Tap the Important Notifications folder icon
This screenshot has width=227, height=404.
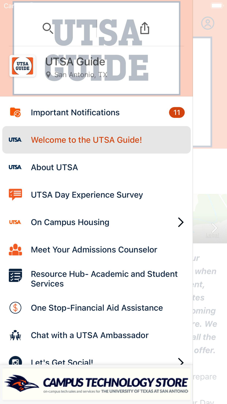(15, 112)
